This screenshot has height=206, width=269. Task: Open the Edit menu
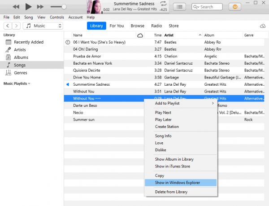coord(17,18)
